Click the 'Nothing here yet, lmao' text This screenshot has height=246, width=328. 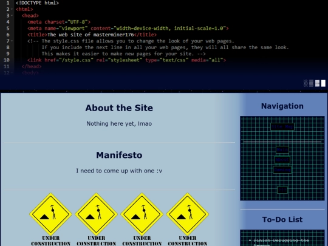pyautogui.click(x=119, y=124)
